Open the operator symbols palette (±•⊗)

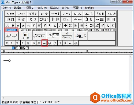[44, 14]
